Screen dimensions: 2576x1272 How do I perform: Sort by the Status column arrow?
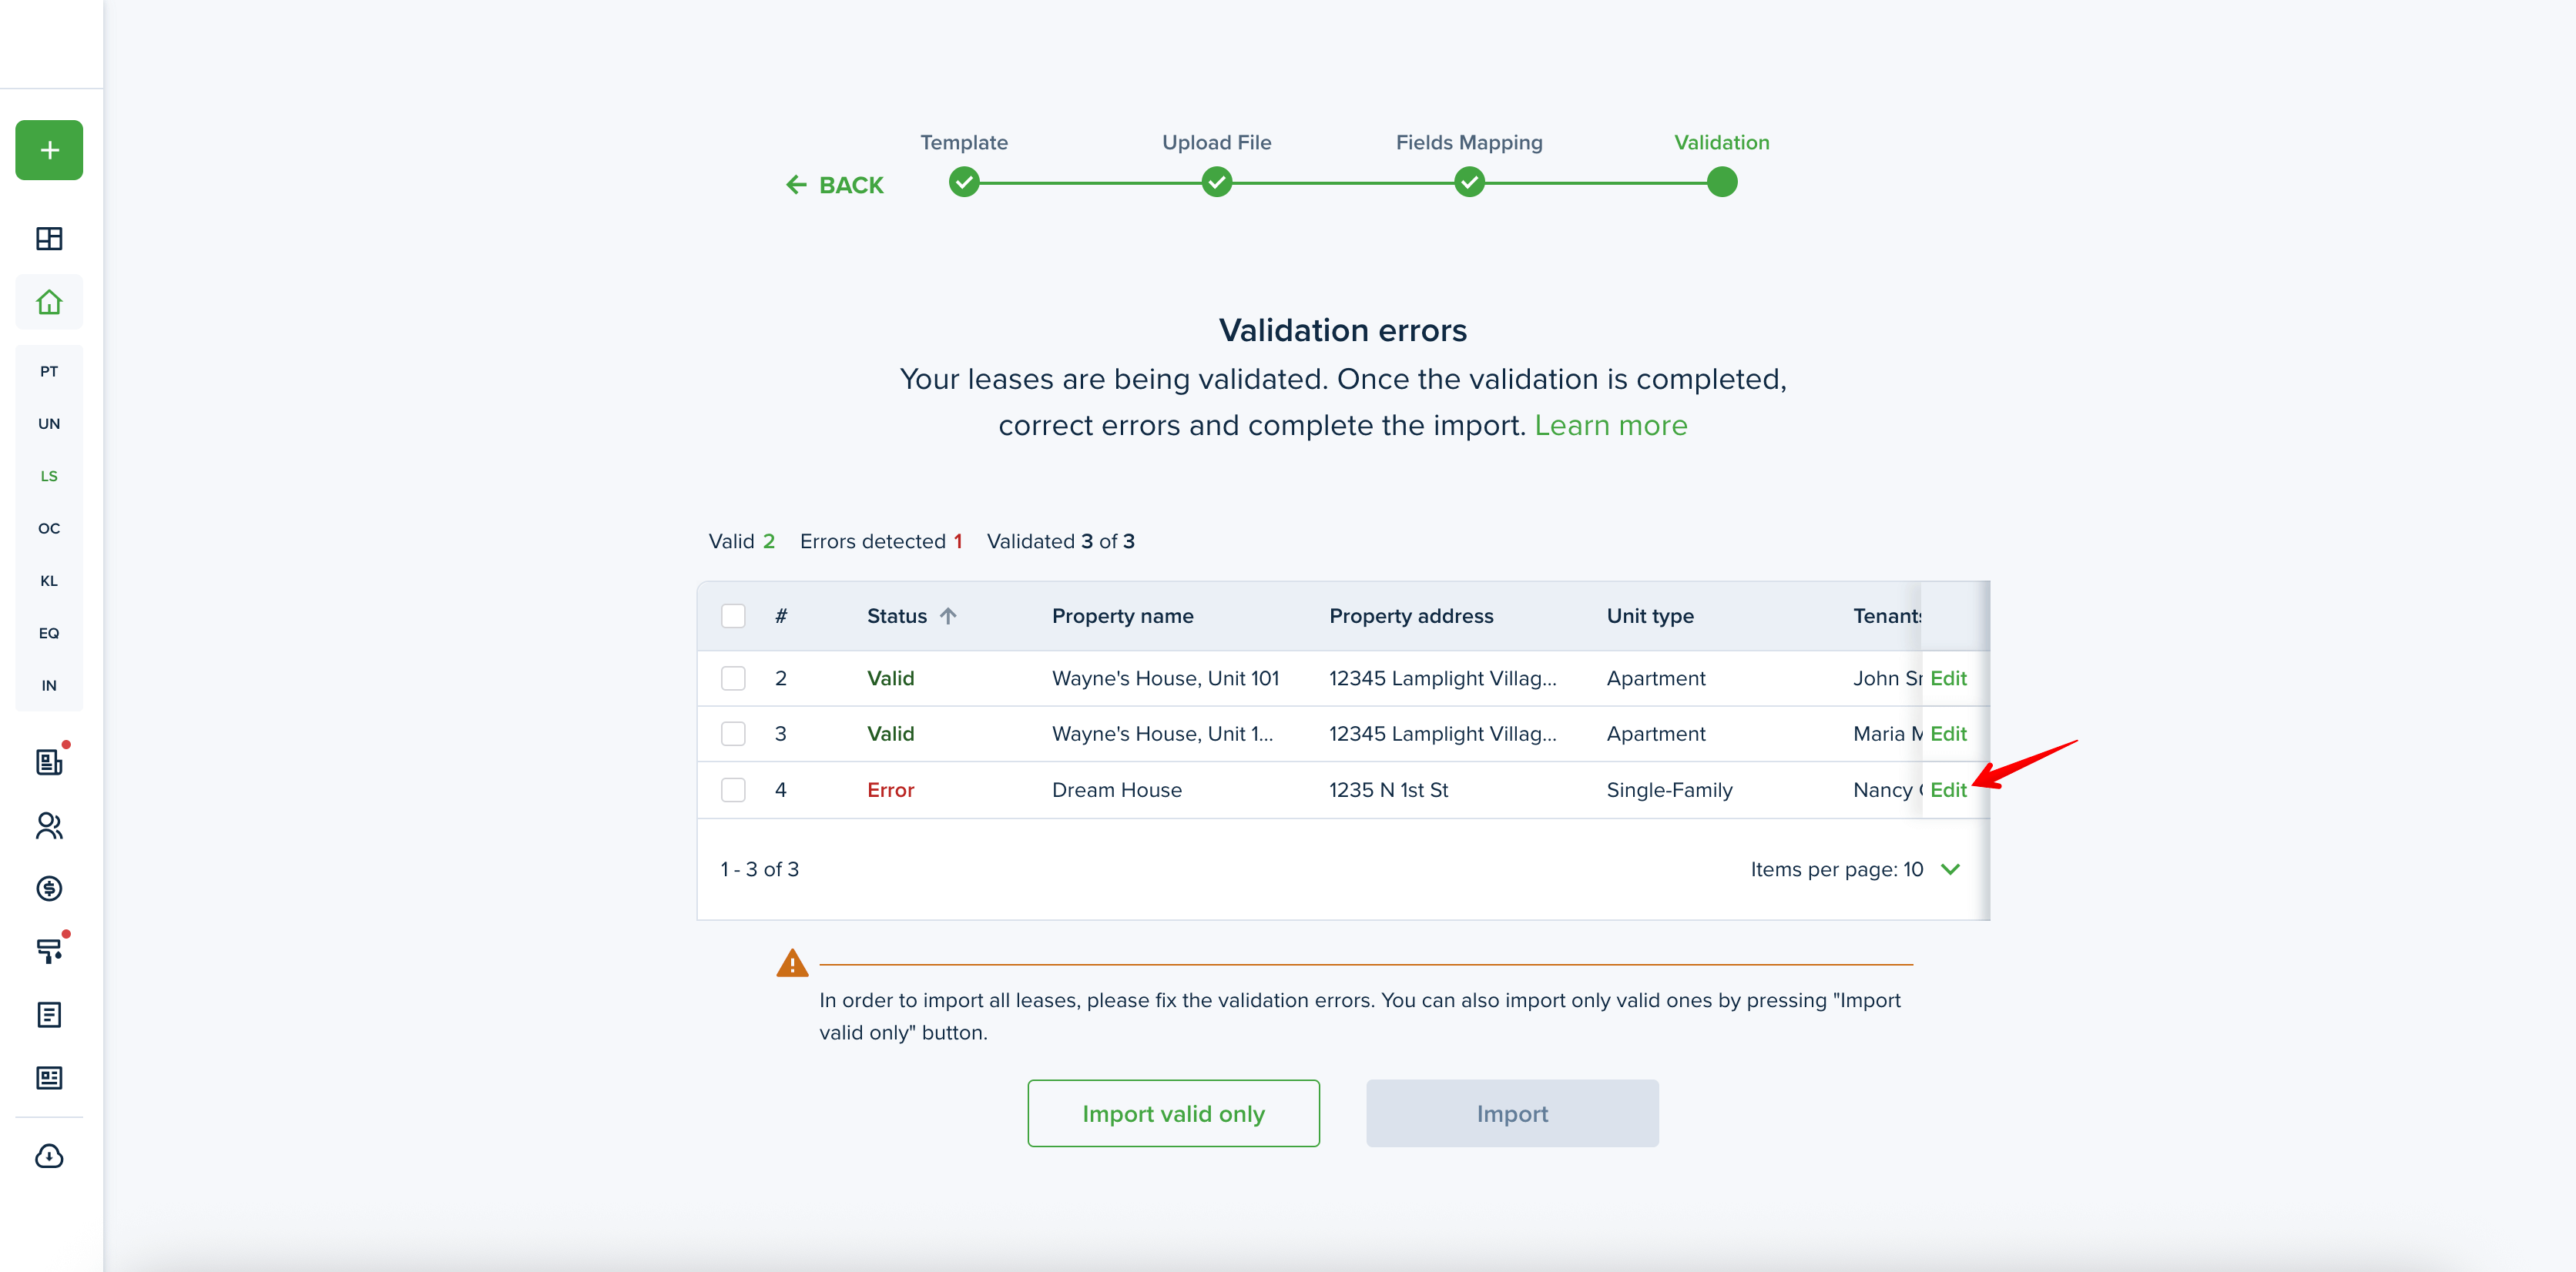[948, 615]
